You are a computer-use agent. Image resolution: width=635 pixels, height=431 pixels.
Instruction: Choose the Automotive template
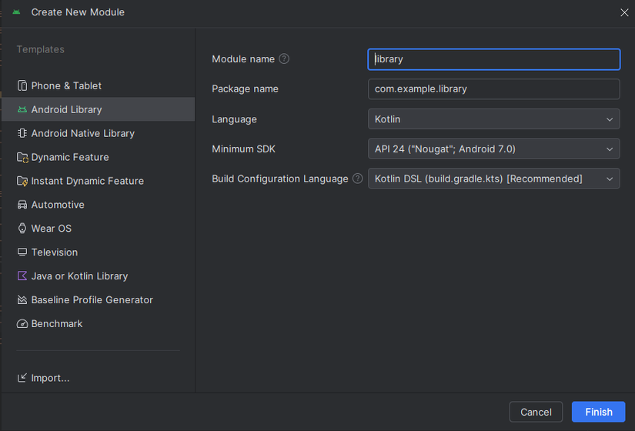pos(98,205)
